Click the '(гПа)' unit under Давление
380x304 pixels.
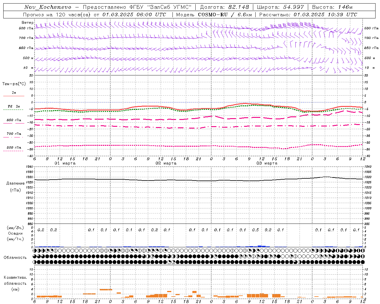[15, 190]
